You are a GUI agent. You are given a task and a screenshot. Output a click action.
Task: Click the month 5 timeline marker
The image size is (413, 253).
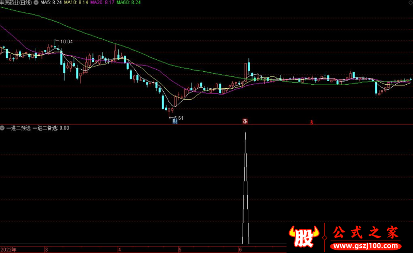180,249
